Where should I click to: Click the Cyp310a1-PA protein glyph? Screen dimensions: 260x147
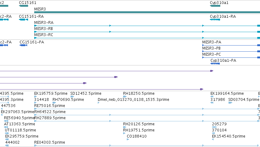tap(215, 64)
